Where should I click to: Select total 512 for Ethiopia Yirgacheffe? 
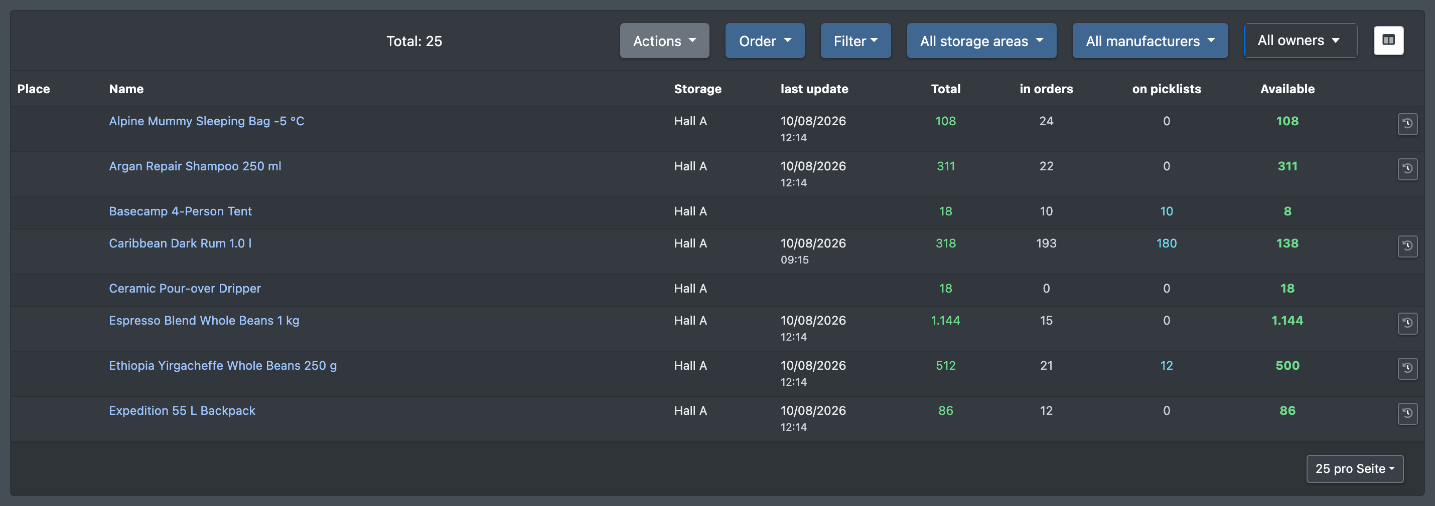tap(946, 365)
